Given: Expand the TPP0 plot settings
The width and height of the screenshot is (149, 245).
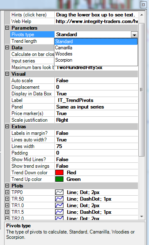Looking at the screenshot, I should 7,192.
